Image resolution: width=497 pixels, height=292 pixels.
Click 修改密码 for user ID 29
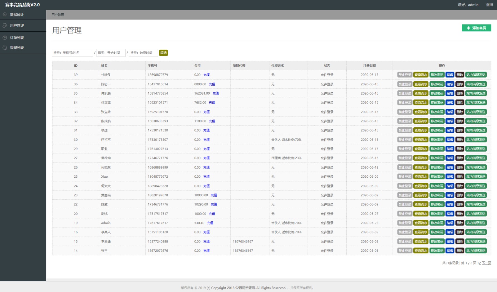point(437,149)
